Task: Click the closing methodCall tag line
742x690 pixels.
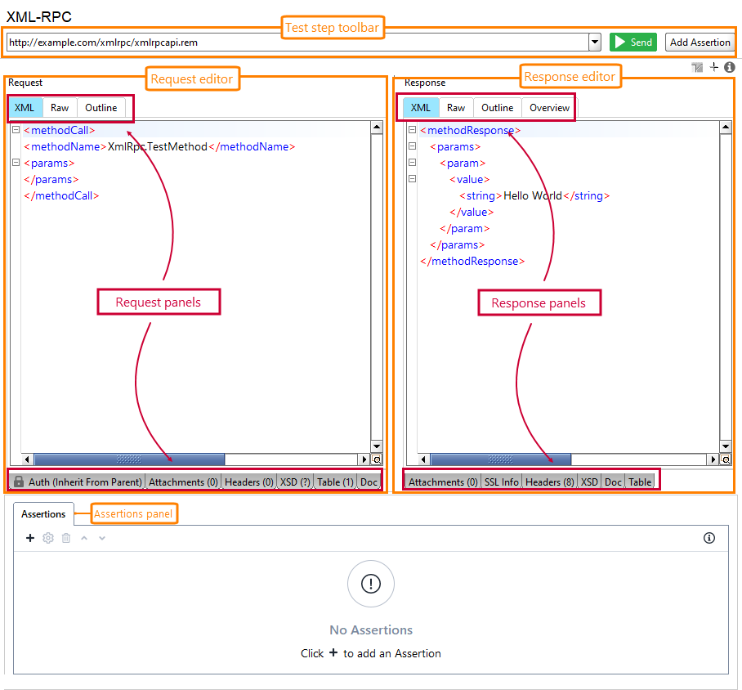Action: [61, 195]
